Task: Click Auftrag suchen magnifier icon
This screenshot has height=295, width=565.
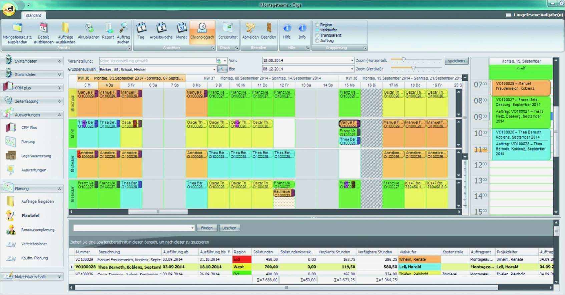Action: (x=123, y=28)
